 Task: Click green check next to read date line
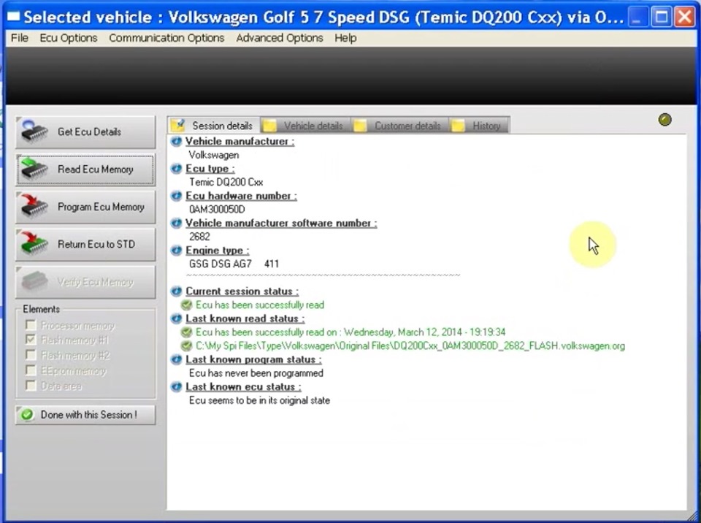[186, 332]
